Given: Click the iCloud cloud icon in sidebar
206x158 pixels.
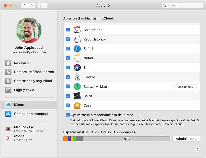Looking at the screenshot, I should (8, 105).
